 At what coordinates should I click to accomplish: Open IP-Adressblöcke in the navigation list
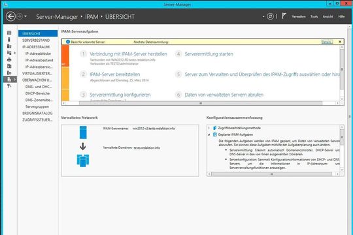[38, 54]
